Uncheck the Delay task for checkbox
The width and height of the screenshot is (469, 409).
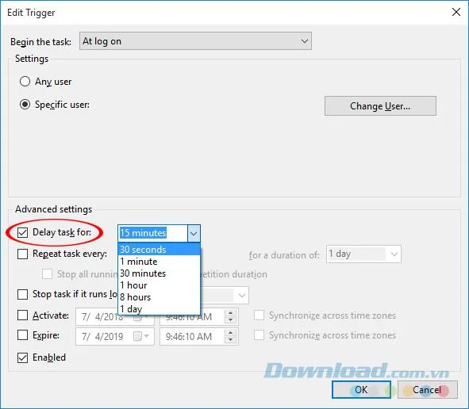[x=23, y=232]
